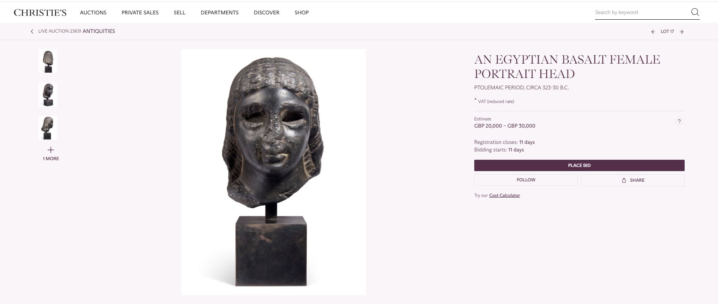Open the Private Sales menu

140,12
